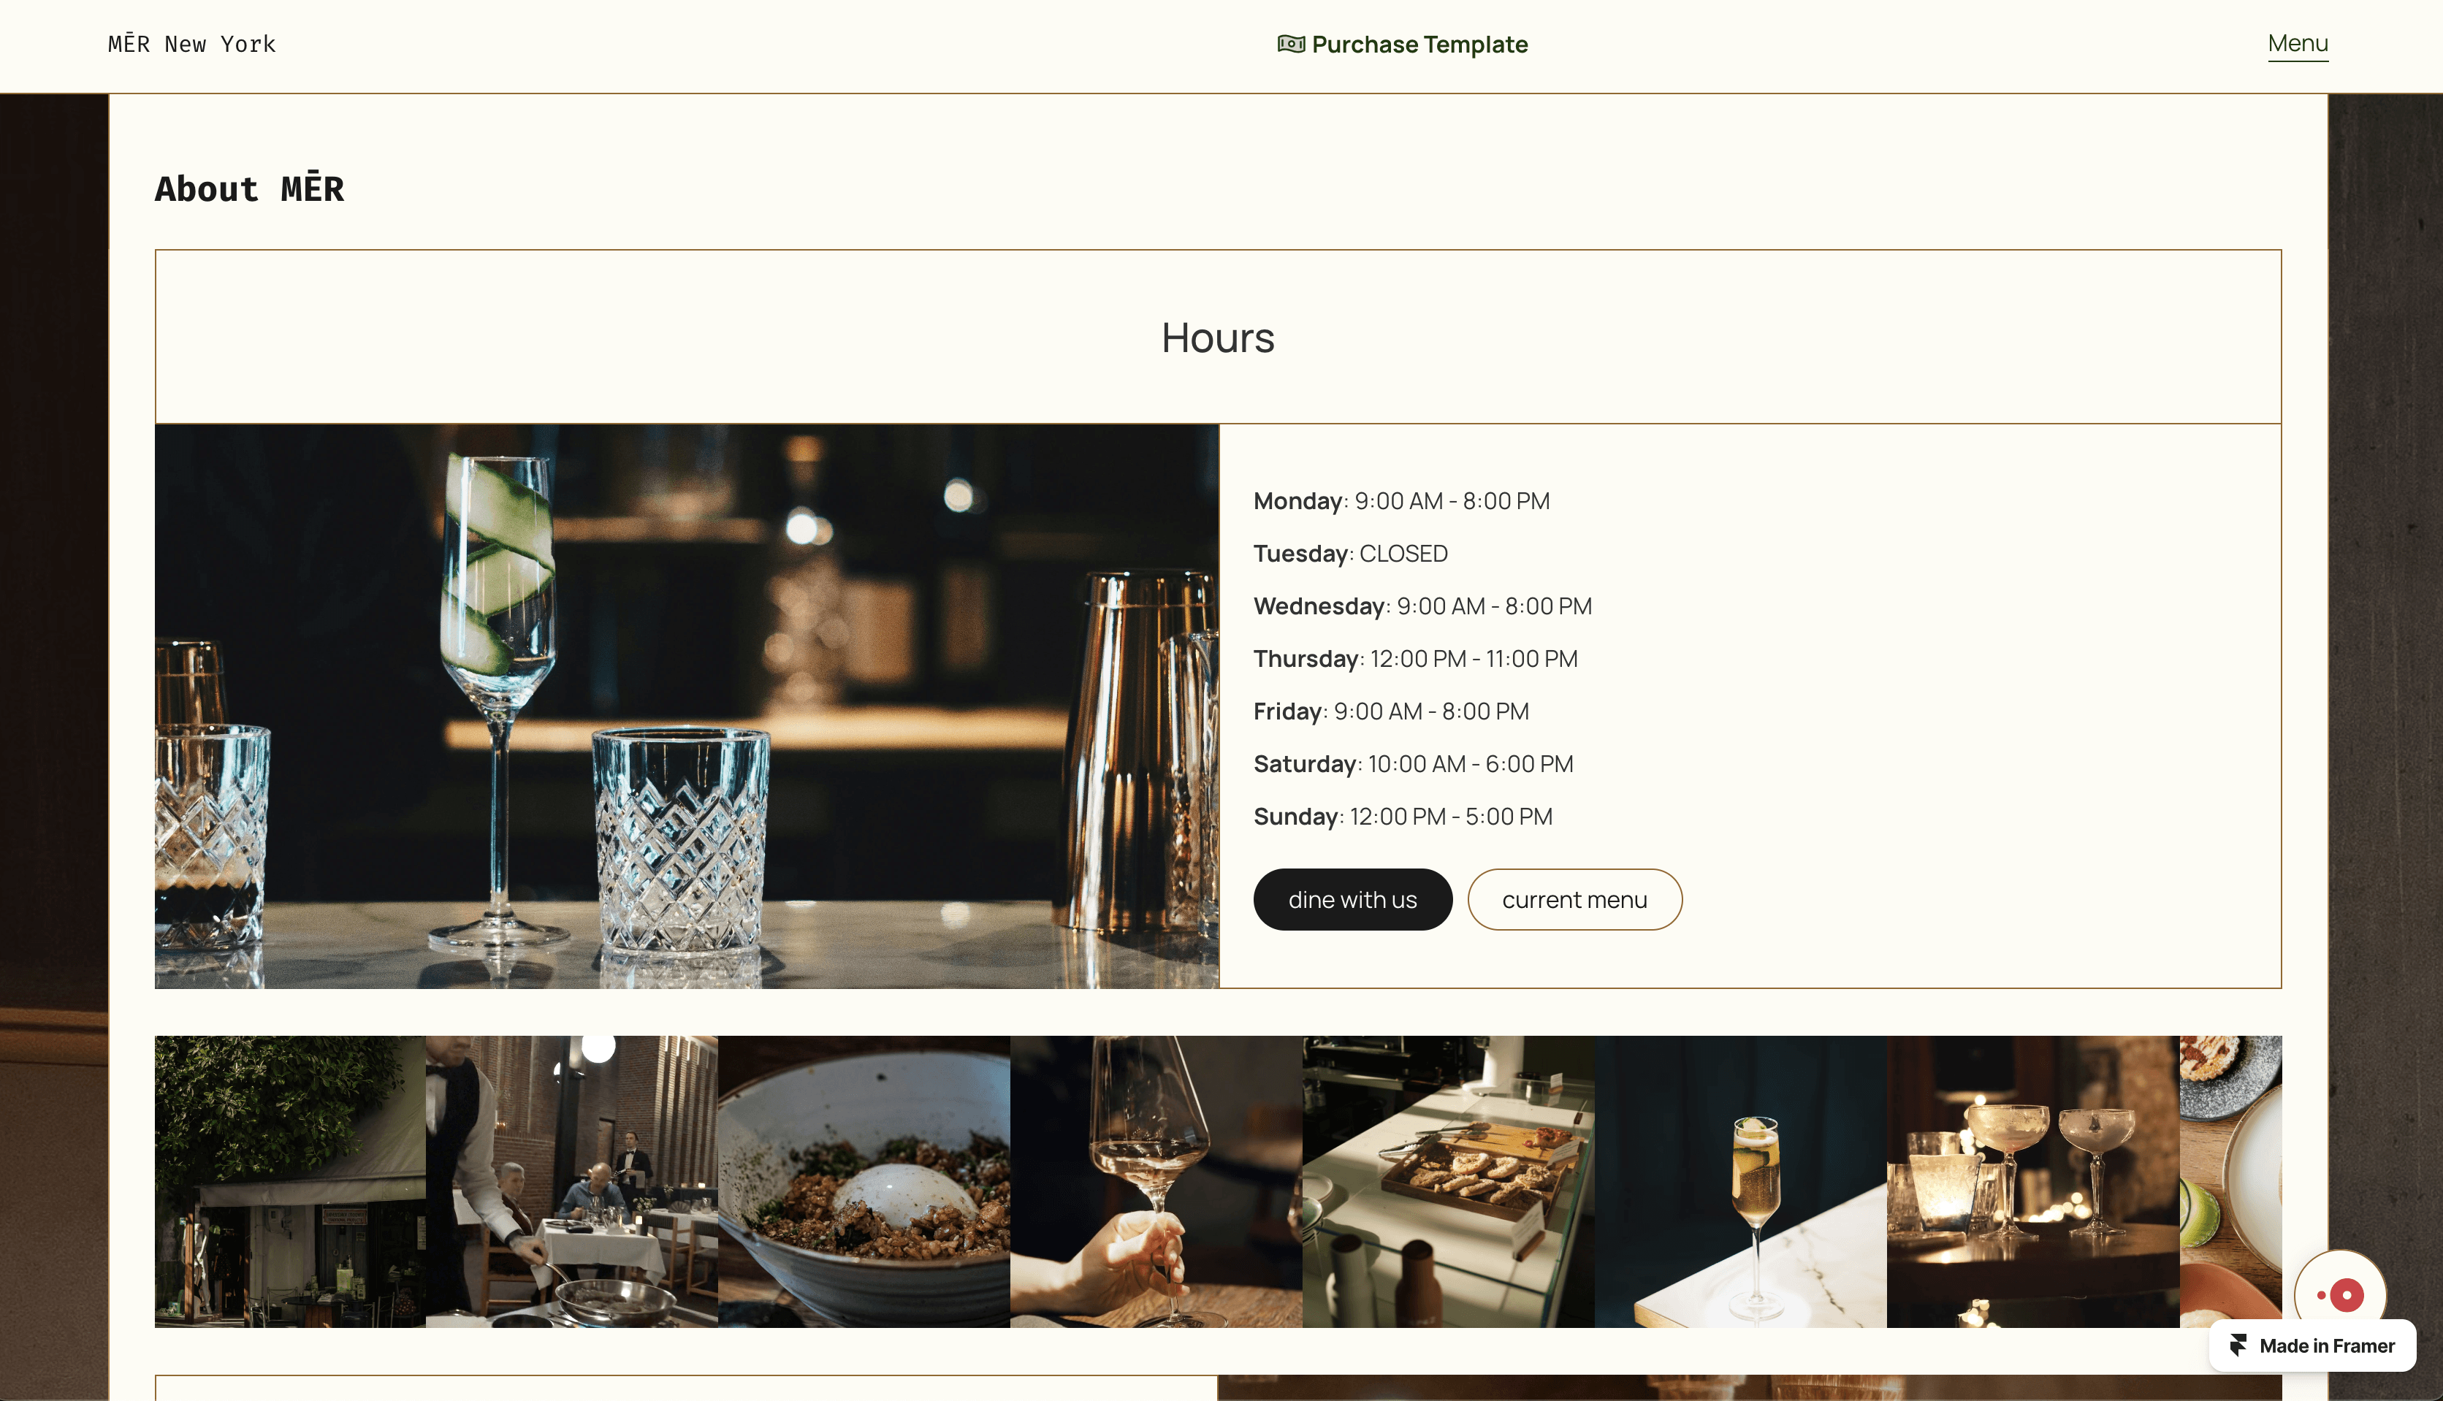2443x1401 pixels.
Task: Select the champagne flute on marble photo
Action: (1741, 1182)
